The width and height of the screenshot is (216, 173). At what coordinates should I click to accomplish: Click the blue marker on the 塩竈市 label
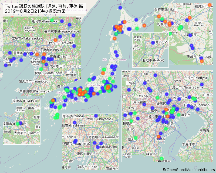pyautogui.click(x=153, y=43)
